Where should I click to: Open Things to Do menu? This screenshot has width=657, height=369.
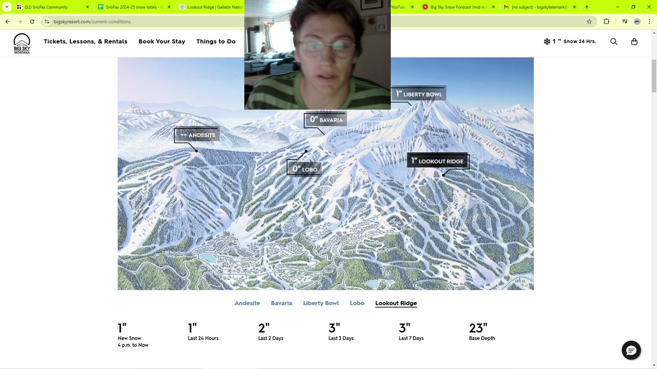pyautogui.click(x=216, y=42)
